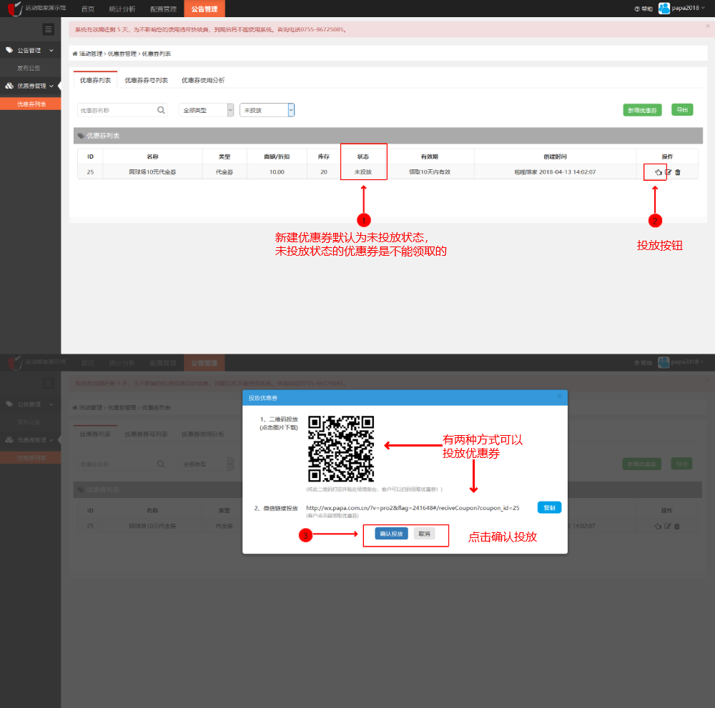Switch to the 优惠券使用分析 tab on the upper page
This screenshot has height=708, width=715.
203,80
